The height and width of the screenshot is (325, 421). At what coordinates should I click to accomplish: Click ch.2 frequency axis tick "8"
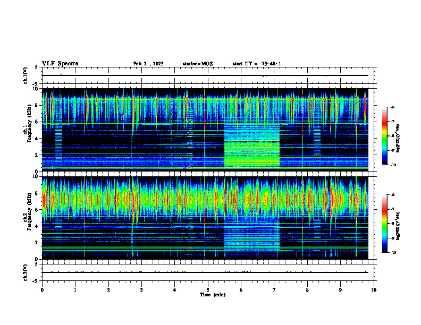(37, 193)
